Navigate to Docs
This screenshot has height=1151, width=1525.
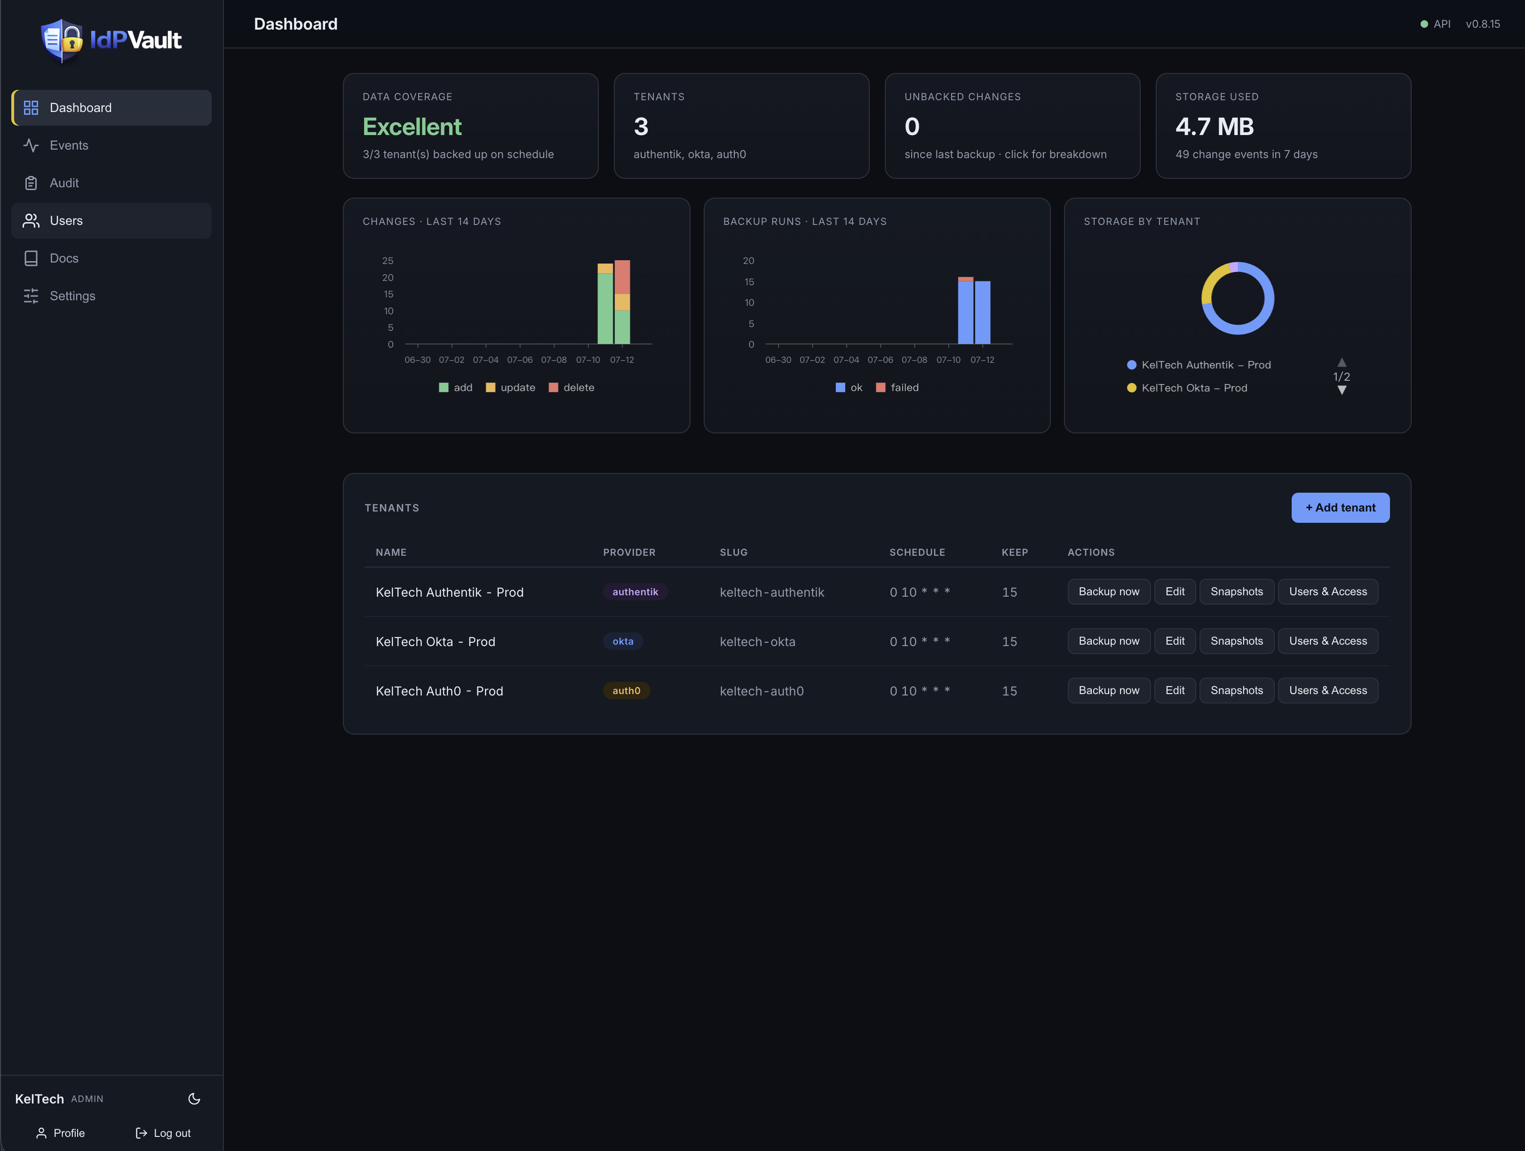tap(111, 258)
